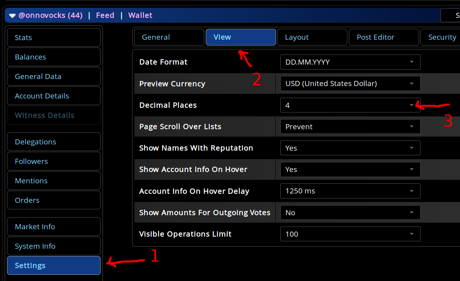This screenshot has height=281, width=460.
Task: Open the Show Account Info On Hover dropdown
Action: [350, 169]
